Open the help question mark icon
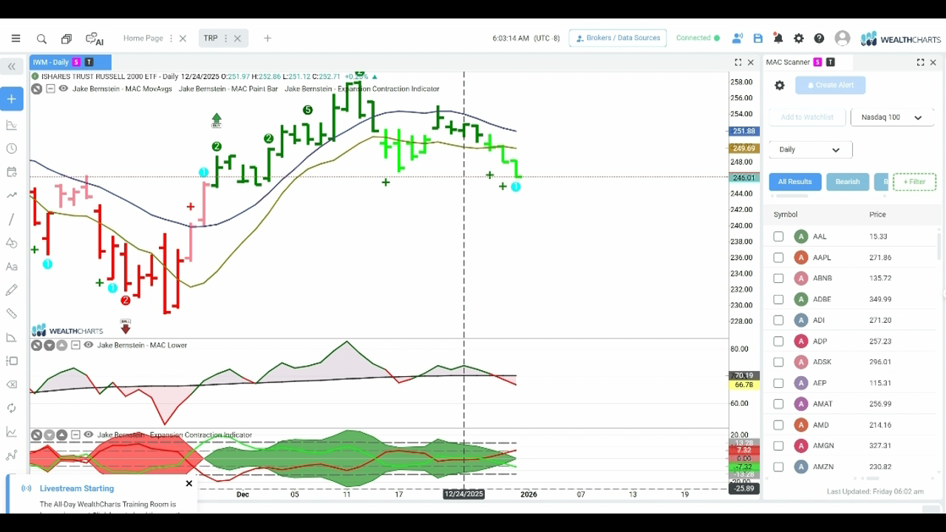 click(819, 38)
